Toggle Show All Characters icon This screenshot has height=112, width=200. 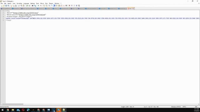point(52,6)
